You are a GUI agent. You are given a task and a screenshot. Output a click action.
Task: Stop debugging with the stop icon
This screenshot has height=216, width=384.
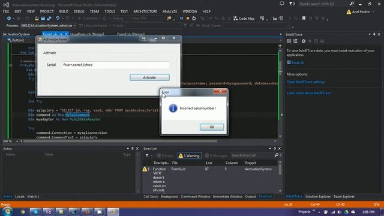(188, 19)
